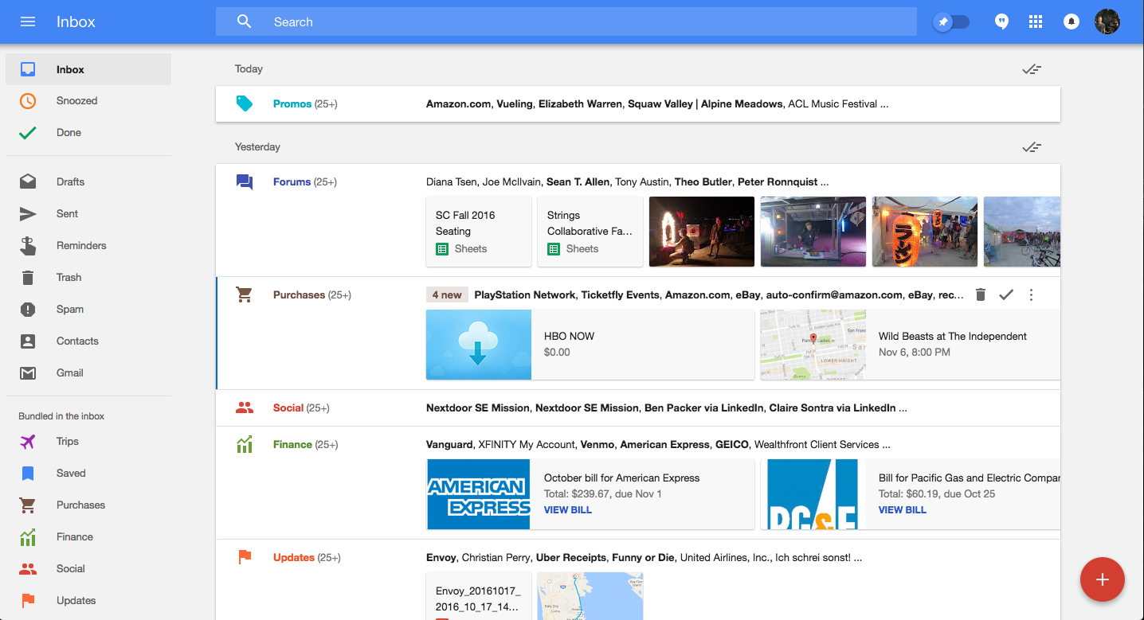Image resolution: width=1144 pixels, height=620 pixels.
Task: Go to Sent mail
Action: pos(88,213)
